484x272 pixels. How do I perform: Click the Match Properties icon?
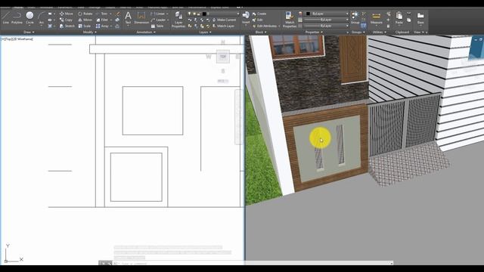click(x=289, y=19)
